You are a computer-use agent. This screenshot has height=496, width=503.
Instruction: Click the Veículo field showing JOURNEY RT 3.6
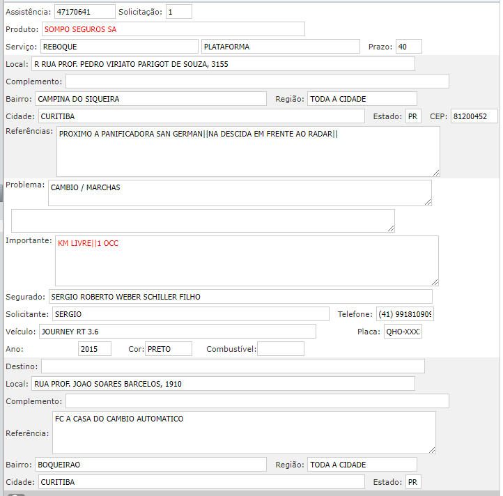[177, 331]
